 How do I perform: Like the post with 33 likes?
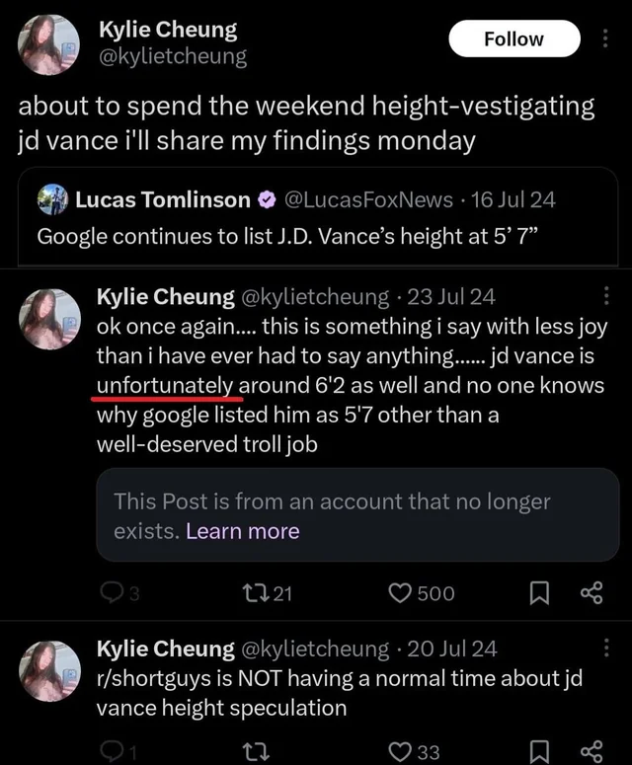pos(399,752)
